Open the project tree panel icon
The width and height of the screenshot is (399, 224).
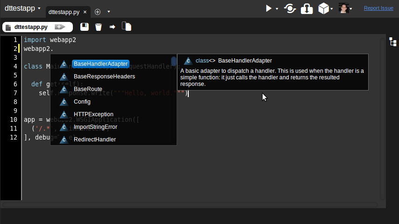[x=392, y=42]
